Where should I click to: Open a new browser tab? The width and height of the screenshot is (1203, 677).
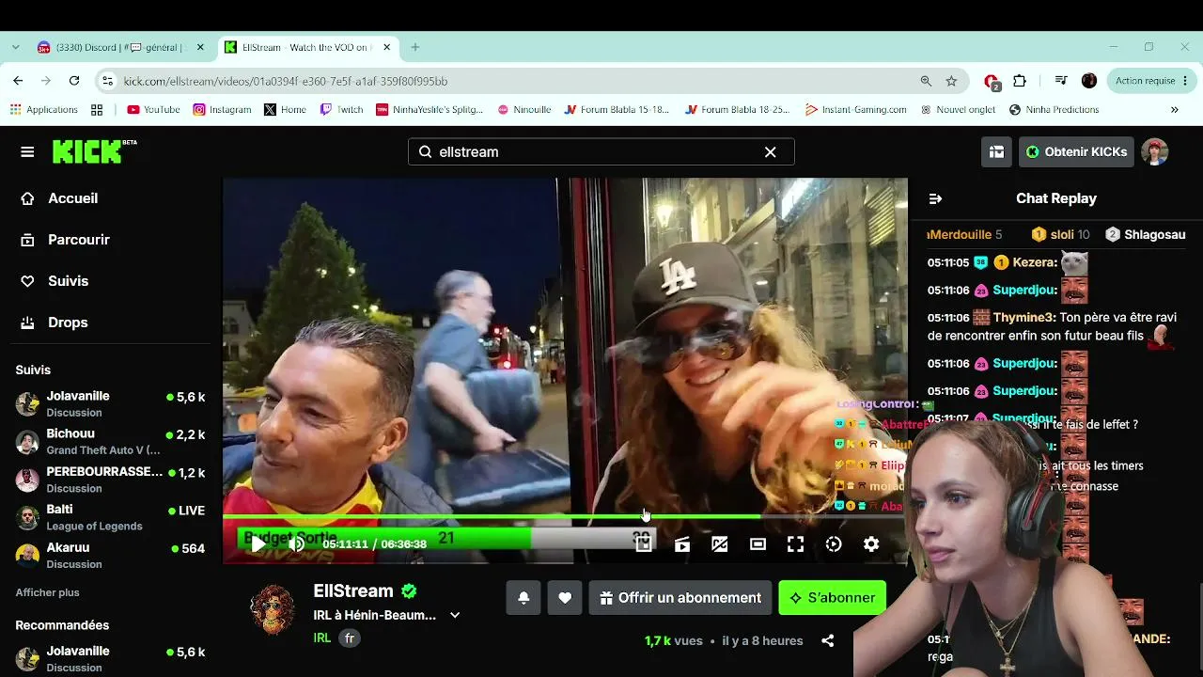coord(415,47)
